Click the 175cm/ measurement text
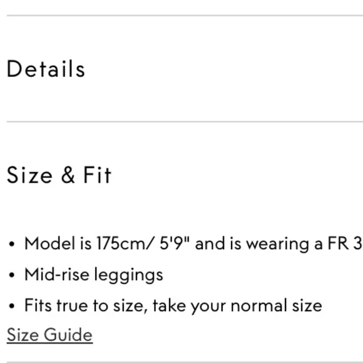This screenshot has height=363, width=363. [125, 243]
